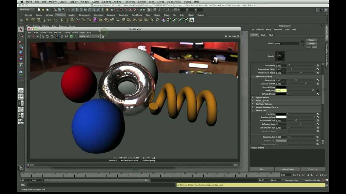346x194 pixels.
Task: Click the Reflectivity slider handle
Action: click(x=313, y=90)
